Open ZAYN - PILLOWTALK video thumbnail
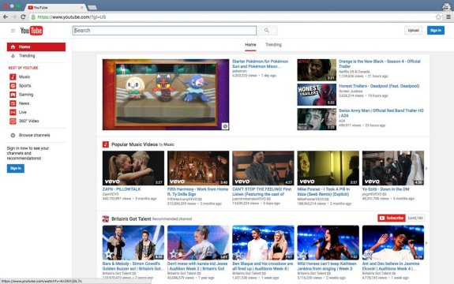Image resolution: width=454 pixels, height=284 pixels. pyautogui.click(x=133, y=168)
